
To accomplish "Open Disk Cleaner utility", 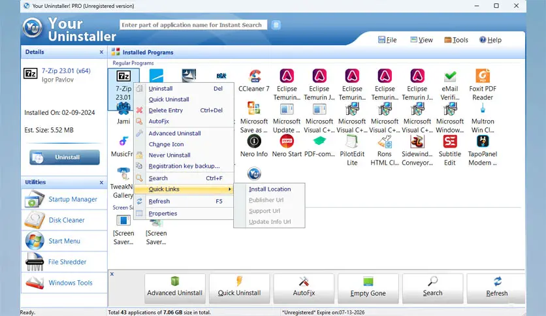I will 64,220.
